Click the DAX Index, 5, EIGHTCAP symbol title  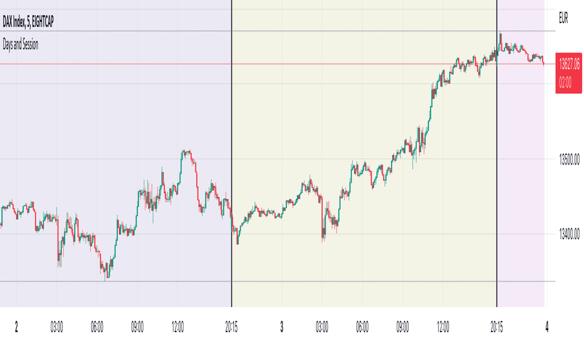(x=28, y=21)
